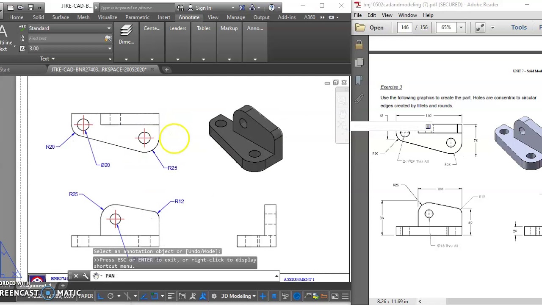542x305 pixels.
Task: Open file icon in AutoCAD quick access toolbar
Action: [x=20, y=7]
